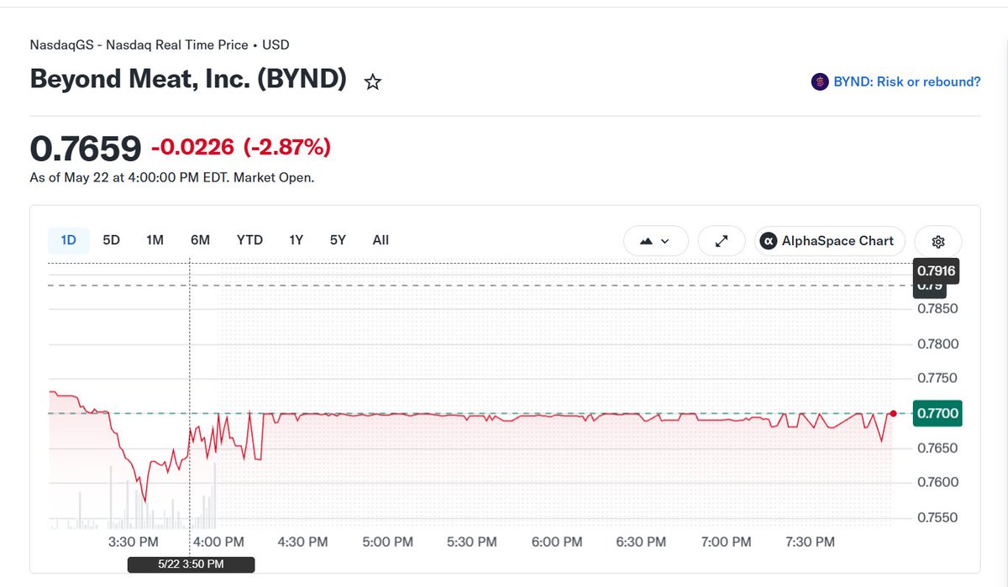Click the 7:00 PM time axis label
This screenshot has width=1008, height=587.
(728, 542)
